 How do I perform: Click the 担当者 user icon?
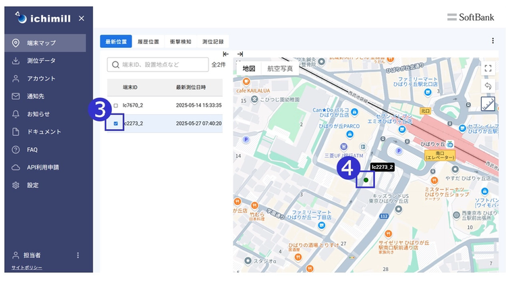tap(16, 255)
